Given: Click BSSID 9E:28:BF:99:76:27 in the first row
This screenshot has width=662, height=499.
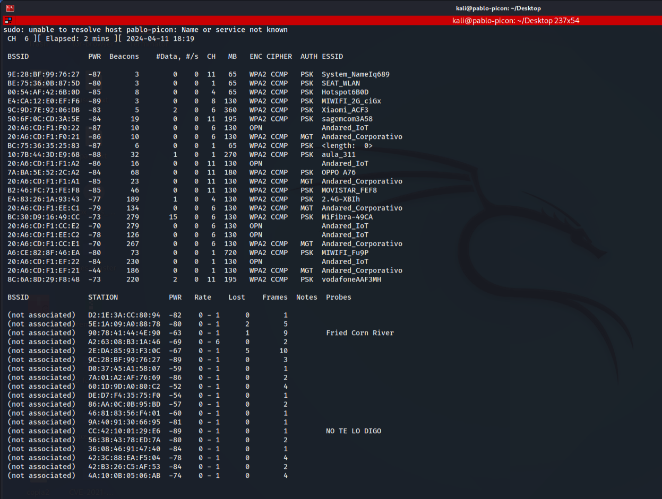Looking at the screenshot, I should (44, 74).
